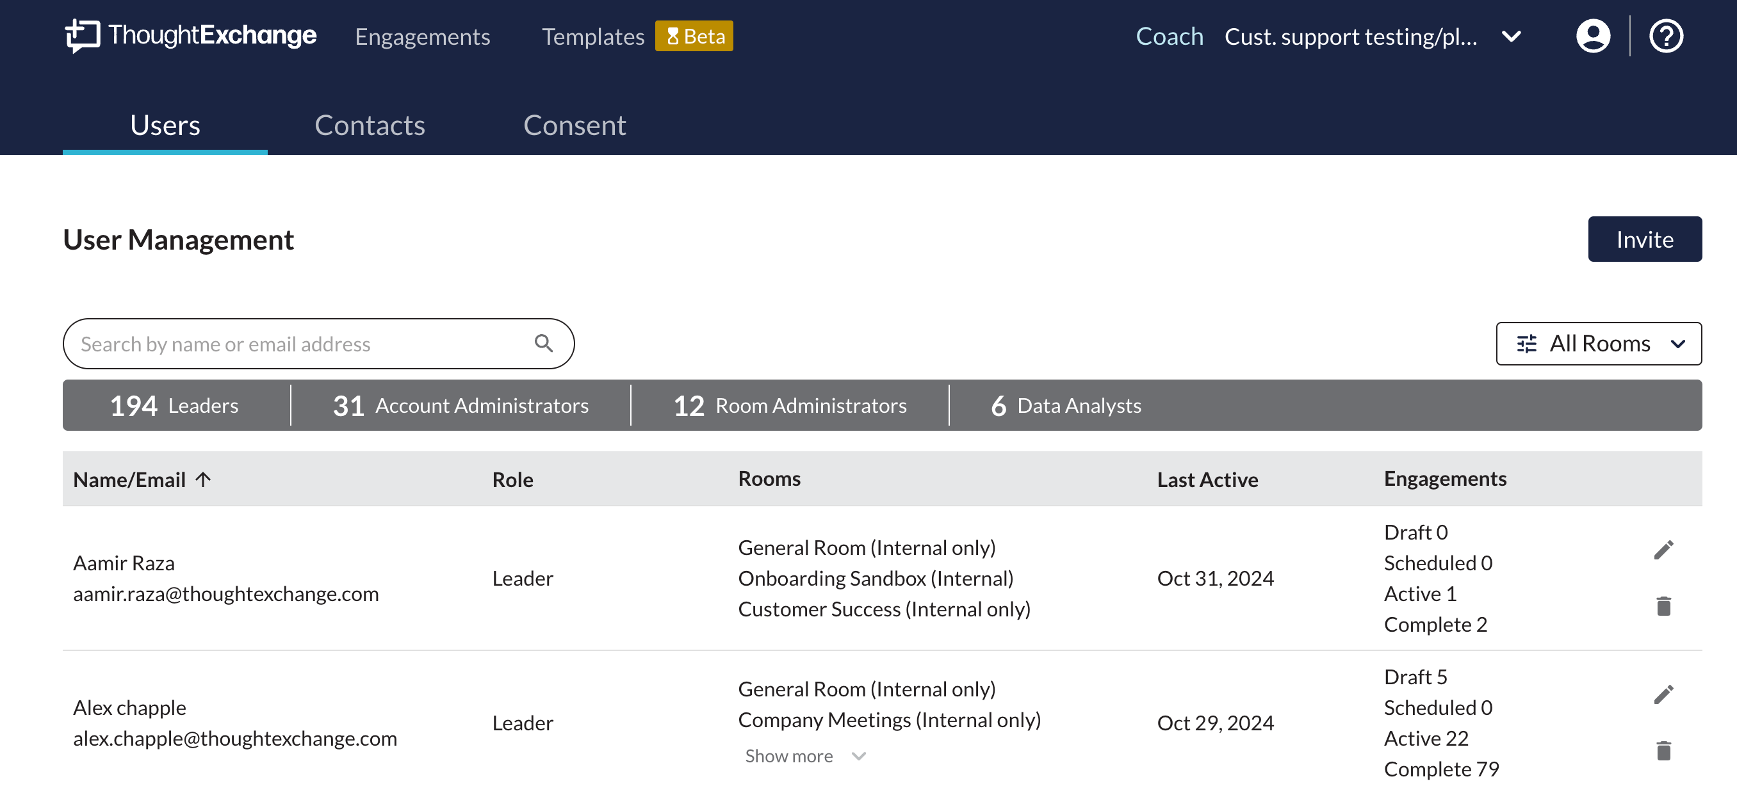The width and height of the screenshot is (1737, 786).
Task: Click the Last Active column header
Action: click(x=1208, y=479)
